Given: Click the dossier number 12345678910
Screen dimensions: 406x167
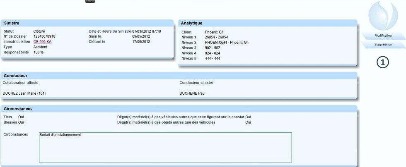Looking at the screenshot, I should point(44,36).
